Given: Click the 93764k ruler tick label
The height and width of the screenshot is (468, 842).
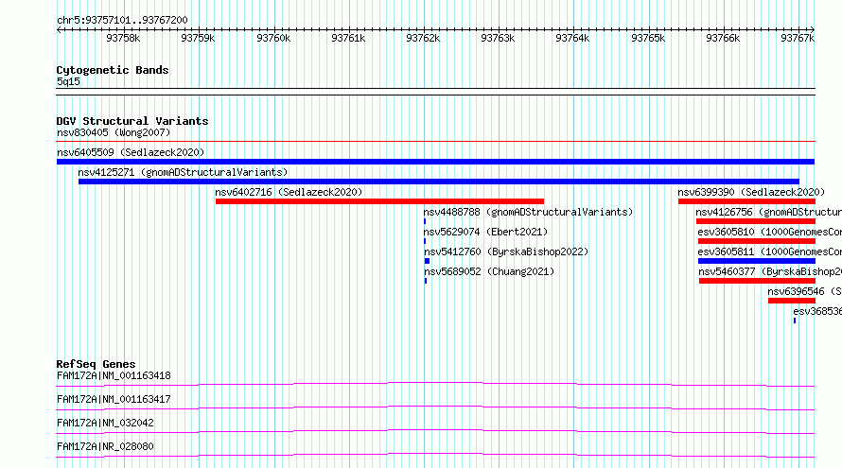Looking at the screenshot, I should click(x=571, y=38).
